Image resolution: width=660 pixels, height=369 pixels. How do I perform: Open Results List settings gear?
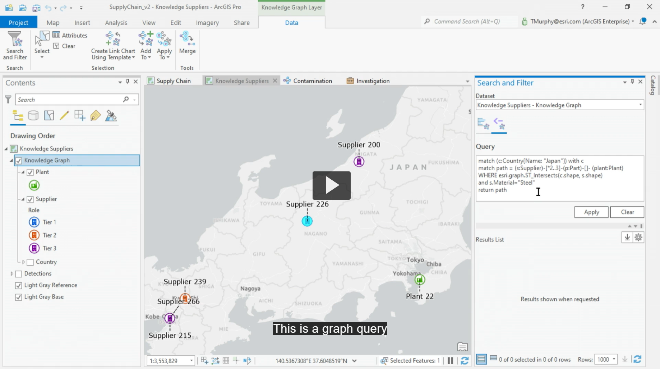click(638, 237)
